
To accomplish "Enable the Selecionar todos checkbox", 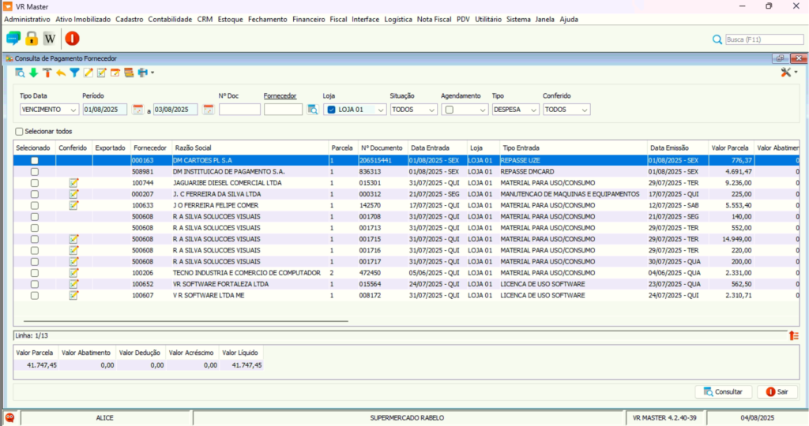I will coord(20,132).
